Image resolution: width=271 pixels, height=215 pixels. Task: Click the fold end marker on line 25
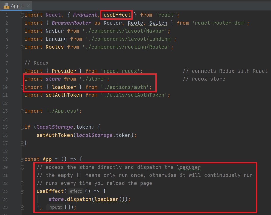(x=22, y=207)
